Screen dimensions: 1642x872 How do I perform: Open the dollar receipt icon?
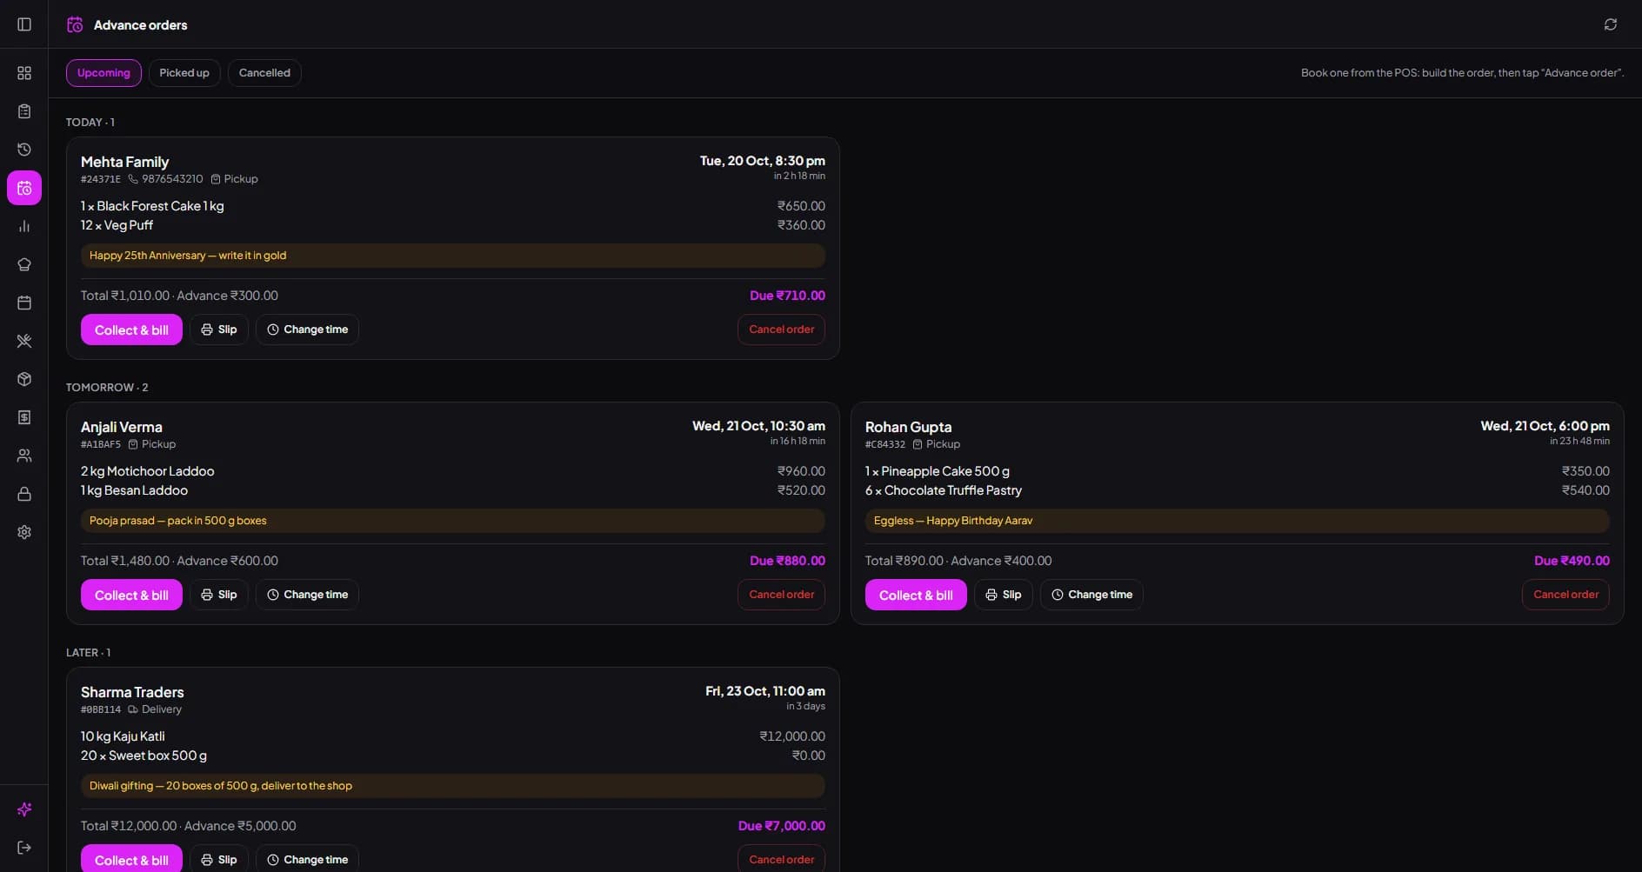click(x=24, y=417)
